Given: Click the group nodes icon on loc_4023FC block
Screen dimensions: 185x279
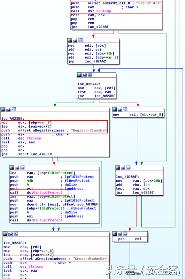Looking at the screenshot, I should tap(16, 234).
